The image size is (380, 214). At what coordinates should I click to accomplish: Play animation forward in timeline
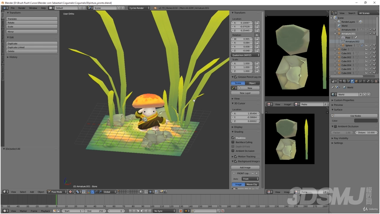(x=142, y=211)
